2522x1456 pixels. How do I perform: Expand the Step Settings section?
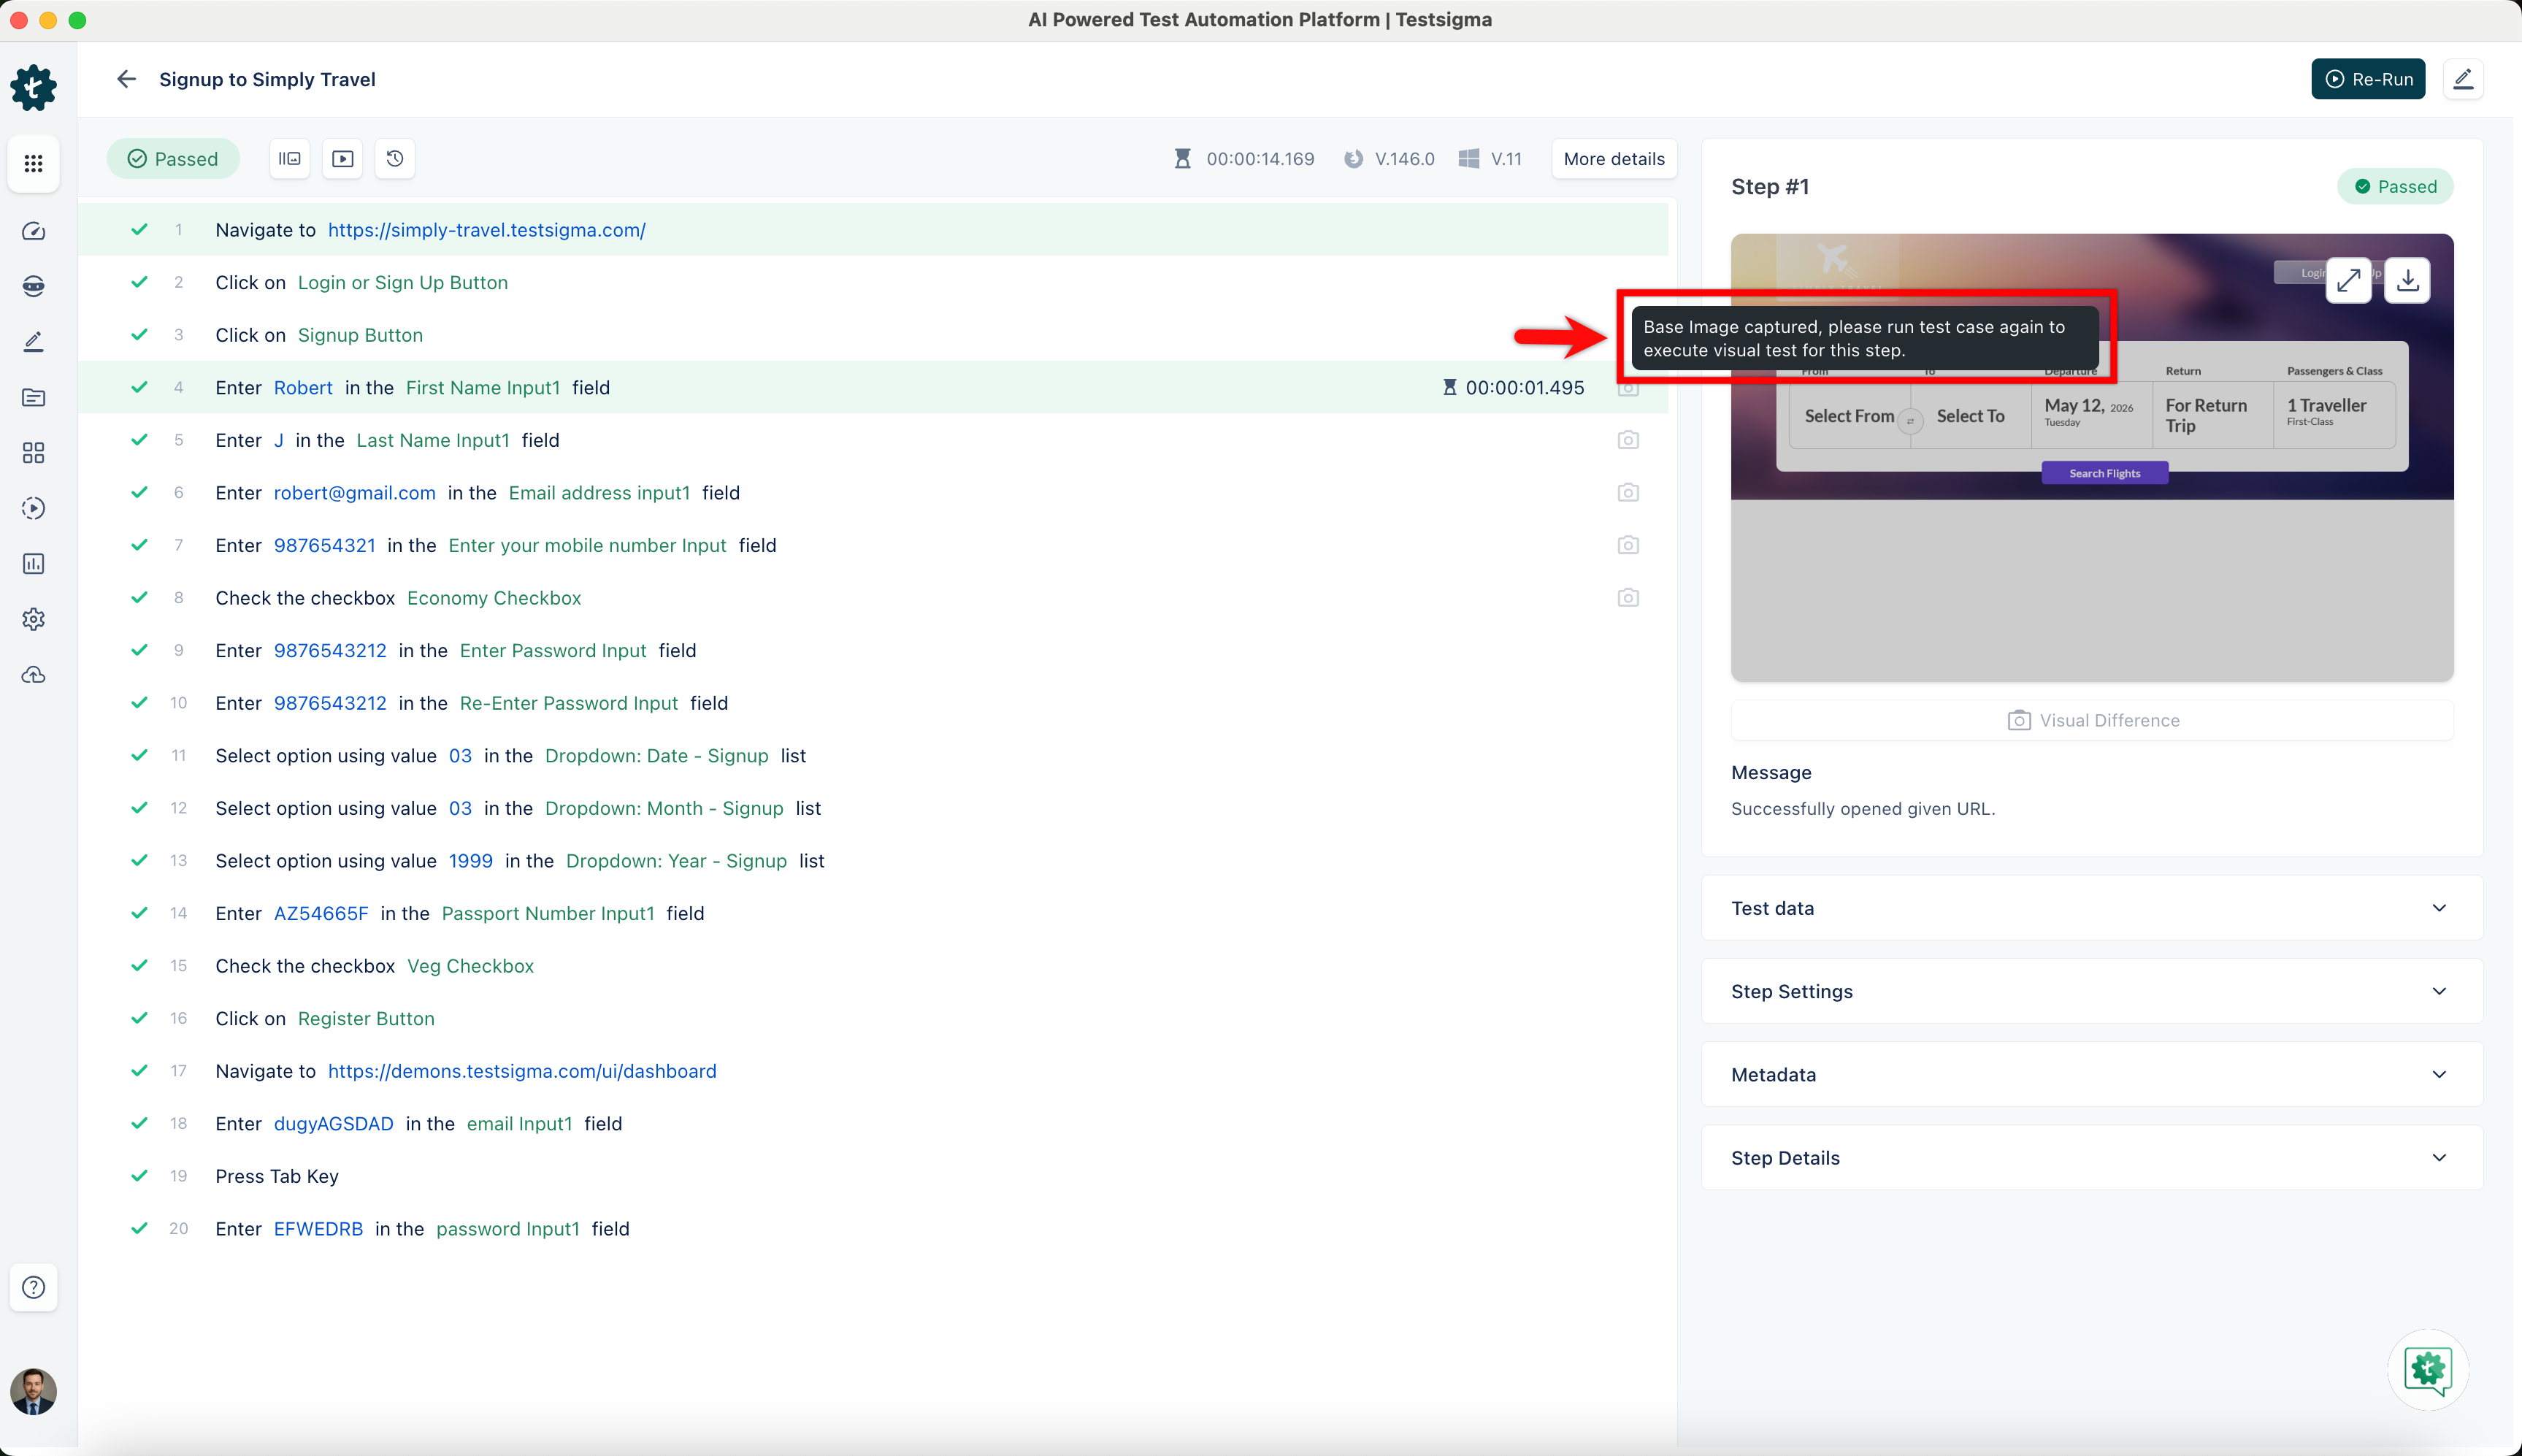pyautogui.click(x=2092, y=991)
